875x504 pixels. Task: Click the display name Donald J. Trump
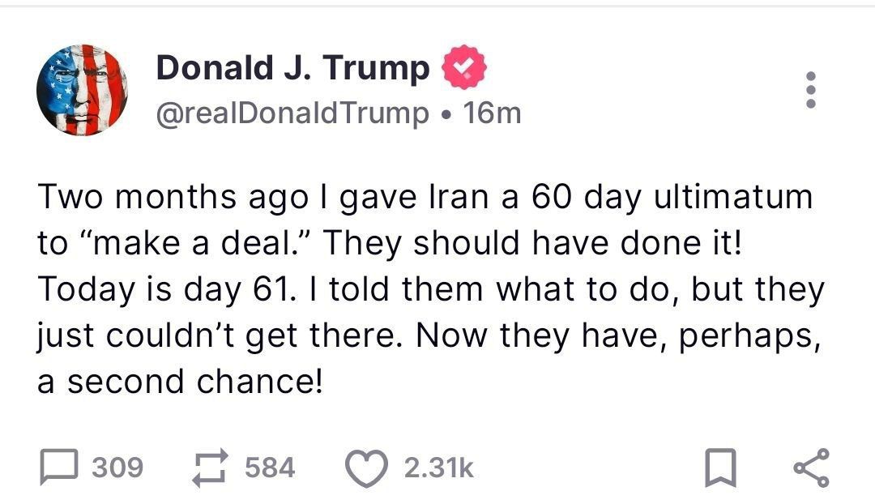[292, 68]
